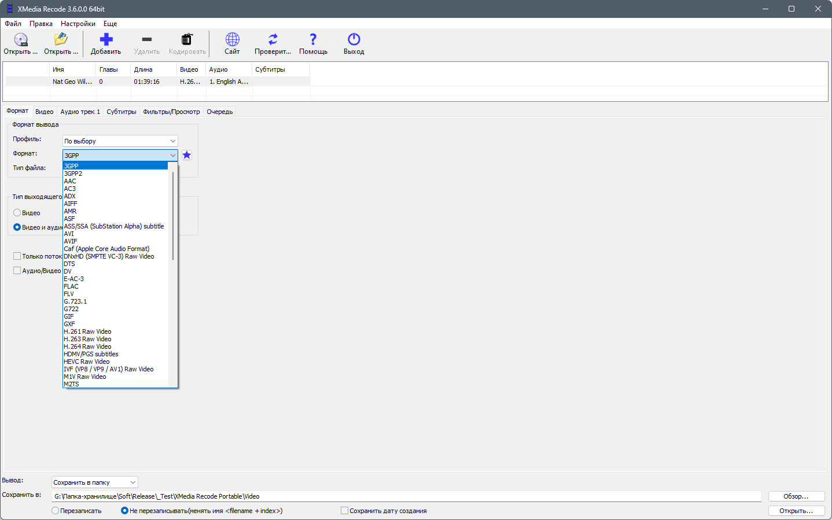Choose AMR in format list

115,211
